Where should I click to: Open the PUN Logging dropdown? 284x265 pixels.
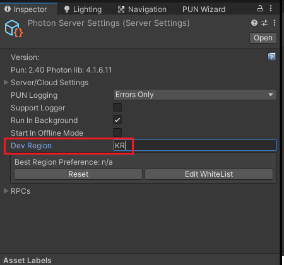[x=195, y=95]
